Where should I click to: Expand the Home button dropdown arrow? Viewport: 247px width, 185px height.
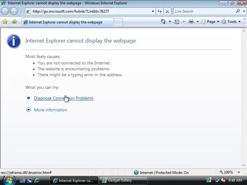170,22
